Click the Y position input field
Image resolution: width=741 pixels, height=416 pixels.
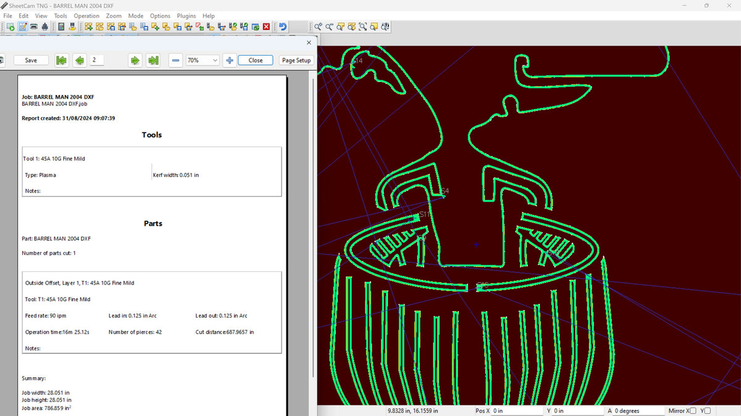[x=579, y=410]
